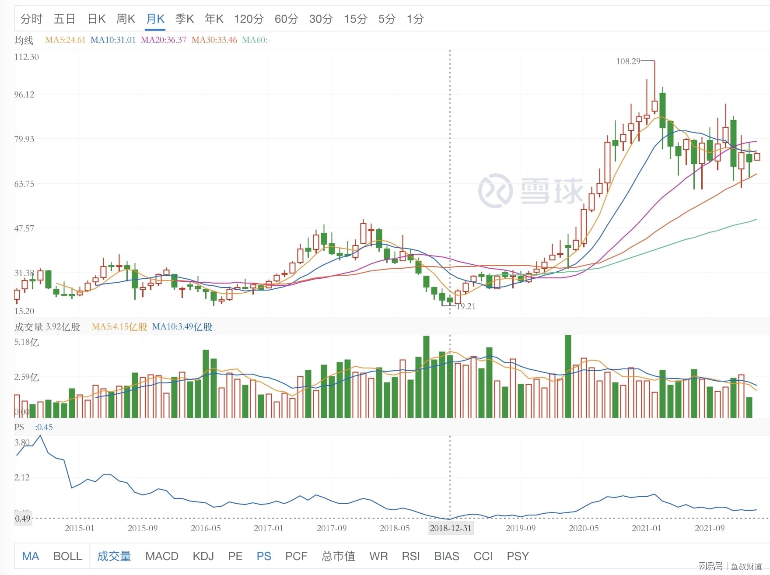The width and height of the screenshot is (770, 575).
Task: Show the RSI indicator
Action: click(x=411, y=556)
